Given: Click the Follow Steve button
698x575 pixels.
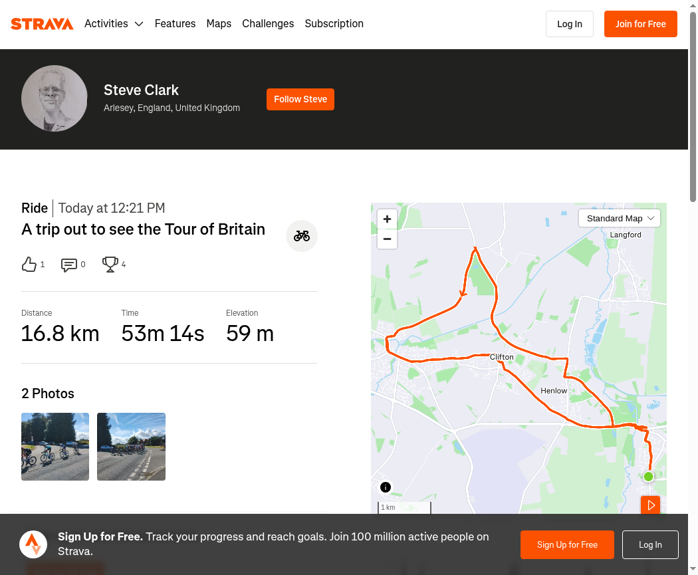Looking at the screenshot, I should [x=300, y=99].
